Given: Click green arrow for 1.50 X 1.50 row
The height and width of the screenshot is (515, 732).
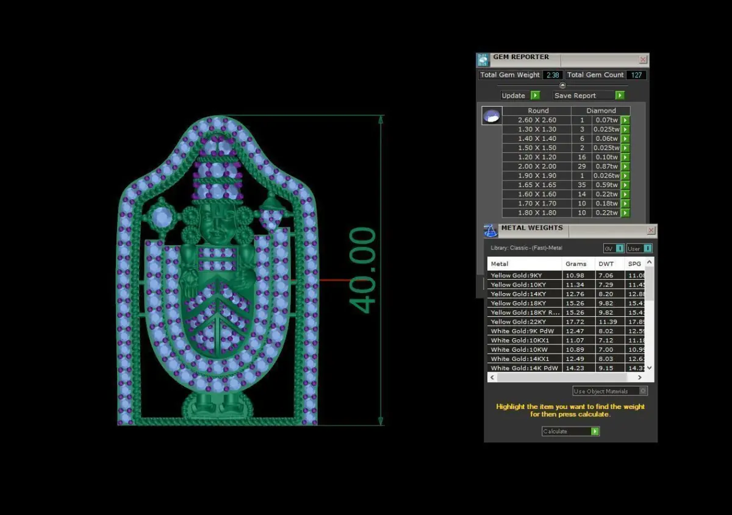Looking at the screenshot, I should pos(625,148).
